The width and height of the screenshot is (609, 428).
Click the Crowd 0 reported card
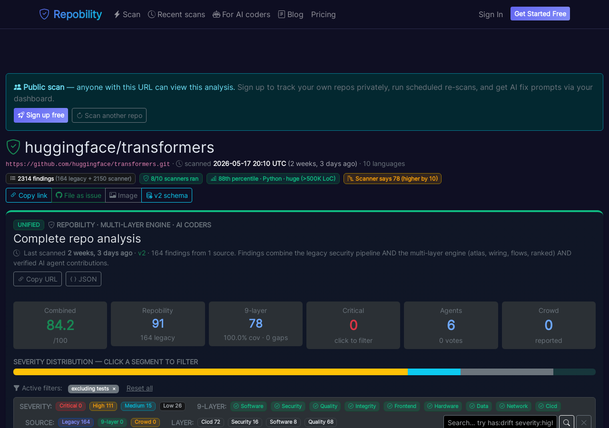(x=549, y=325)
